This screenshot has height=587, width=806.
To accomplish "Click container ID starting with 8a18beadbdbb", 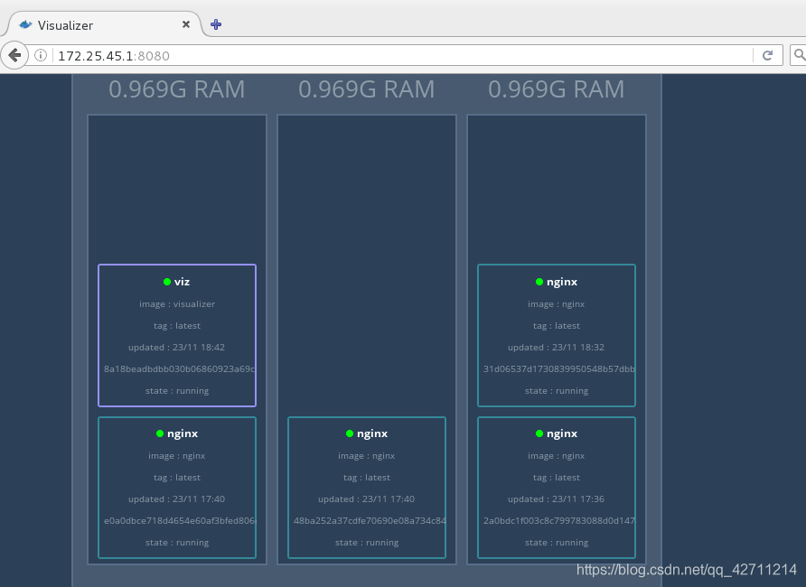I will pyautogui.click(x=179, y=368).
